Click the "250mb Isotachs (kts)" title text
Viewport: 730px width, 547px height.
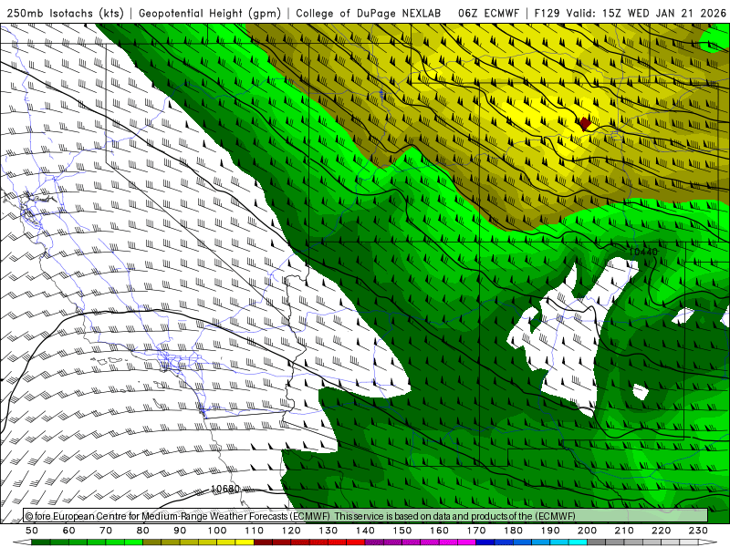[x=65, y=14]
